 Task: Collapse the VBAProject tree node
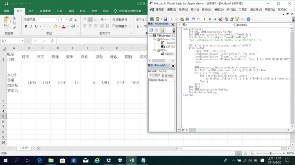[150, 35]
